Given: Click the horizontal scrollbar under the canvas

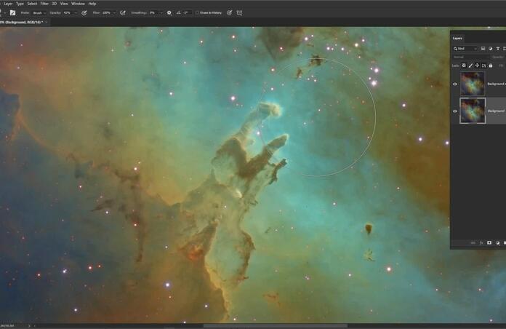Looking at the screenshot, I should (276, 326).
